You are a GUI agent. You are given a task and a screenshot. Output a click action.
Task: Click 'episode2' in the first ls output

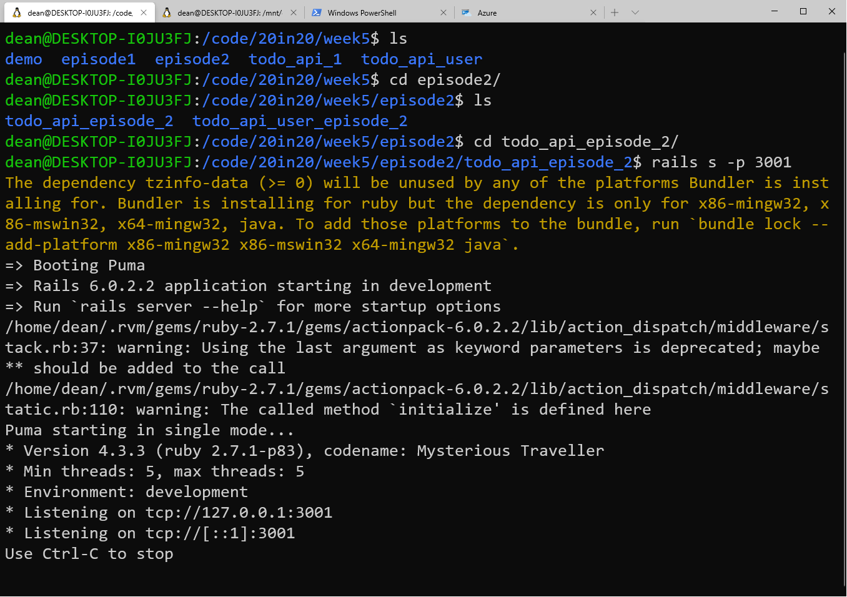(192, 59)
